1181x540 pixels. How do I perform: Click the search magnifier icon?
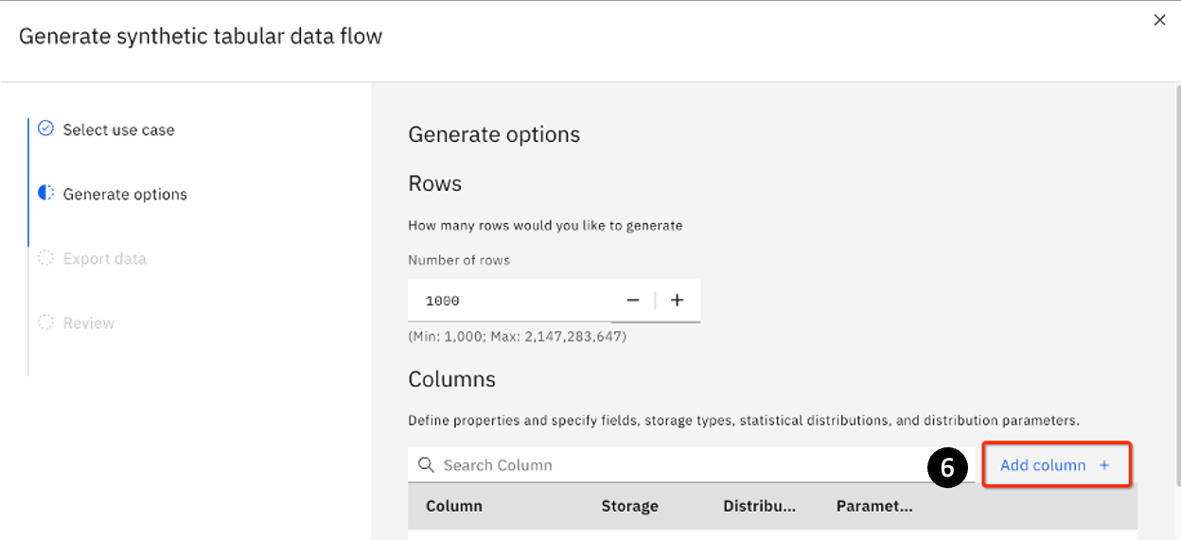[x=426, y=465]
